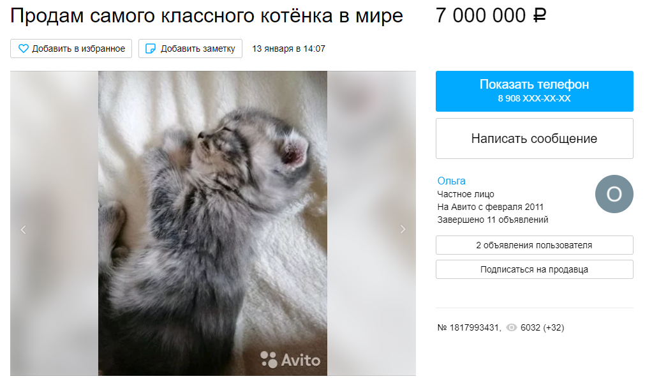Click the note sticker icon
Image resolution: width=645 pixels, height=381 pixels.
point(151,49)
